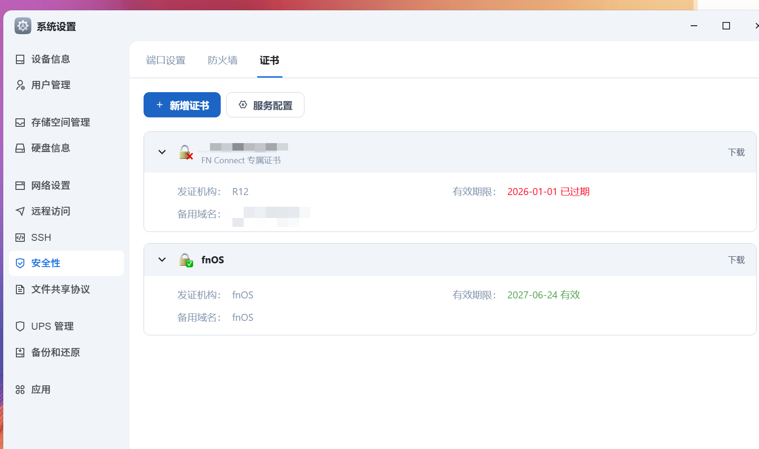This screenshot has height=449, width=759.
Task: Download the fnOS certificate
Action: click(x=736, y=260)
